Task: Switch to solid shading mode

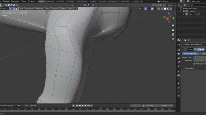Action: tap(165, 9)
